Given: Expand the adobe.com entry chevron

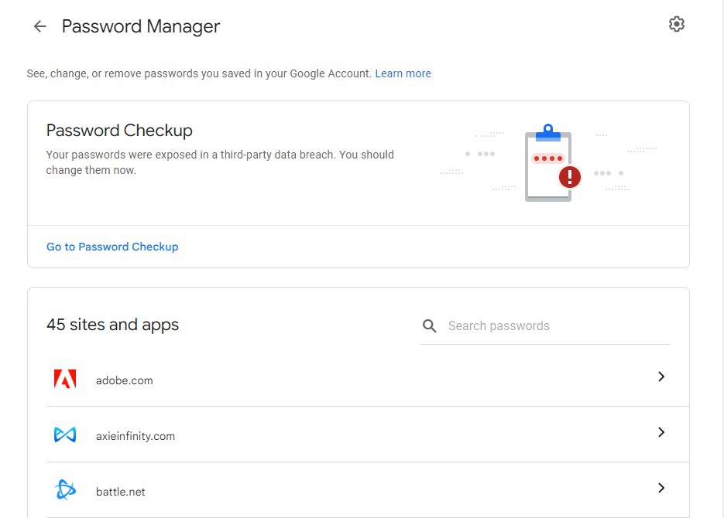Looking at the screenshot, I should click(x=661, y=377).
